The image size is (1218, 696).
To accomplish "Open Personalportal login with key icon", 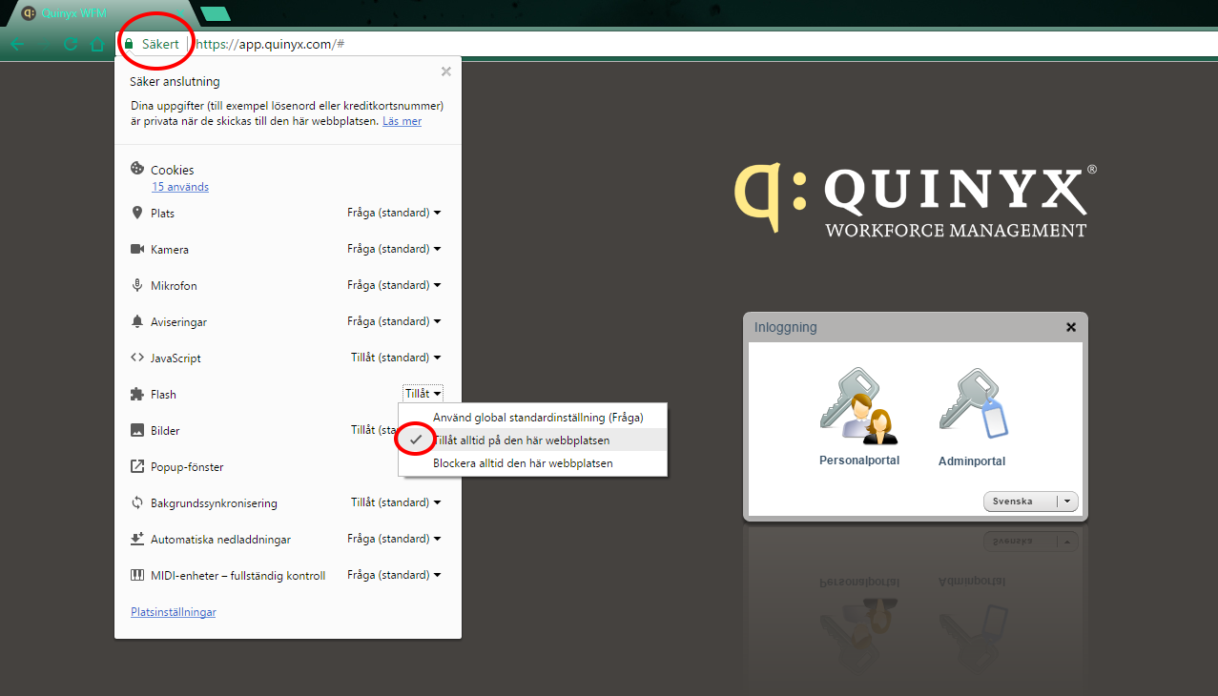I will pyautogui.click(x=858, y=408).
